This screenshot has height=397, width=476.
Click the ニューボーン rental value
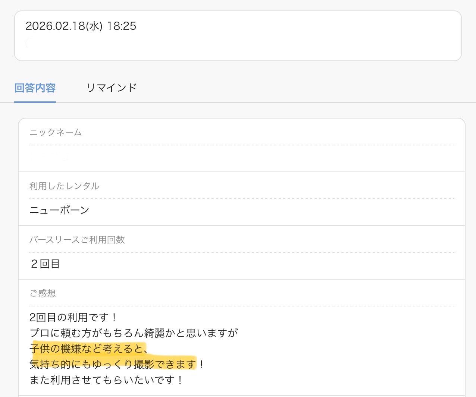(59, 210)
